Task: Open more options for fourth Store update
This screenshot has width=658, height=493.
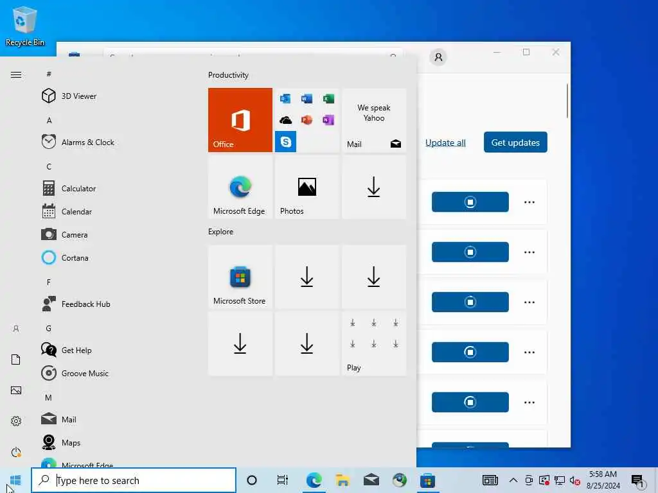Action: (x=529, y=352)
